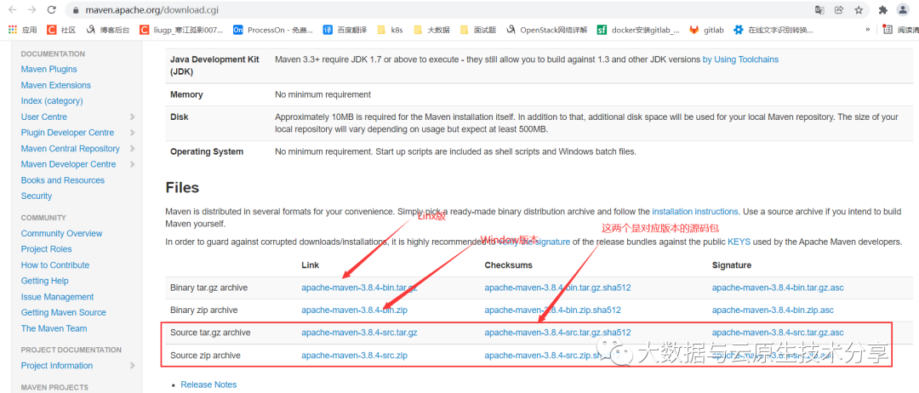Viewport: 919px width, 393px height.
Task: Open the Maven Developer Centre item
Action: pyautogui.click(x=69, y=164)
